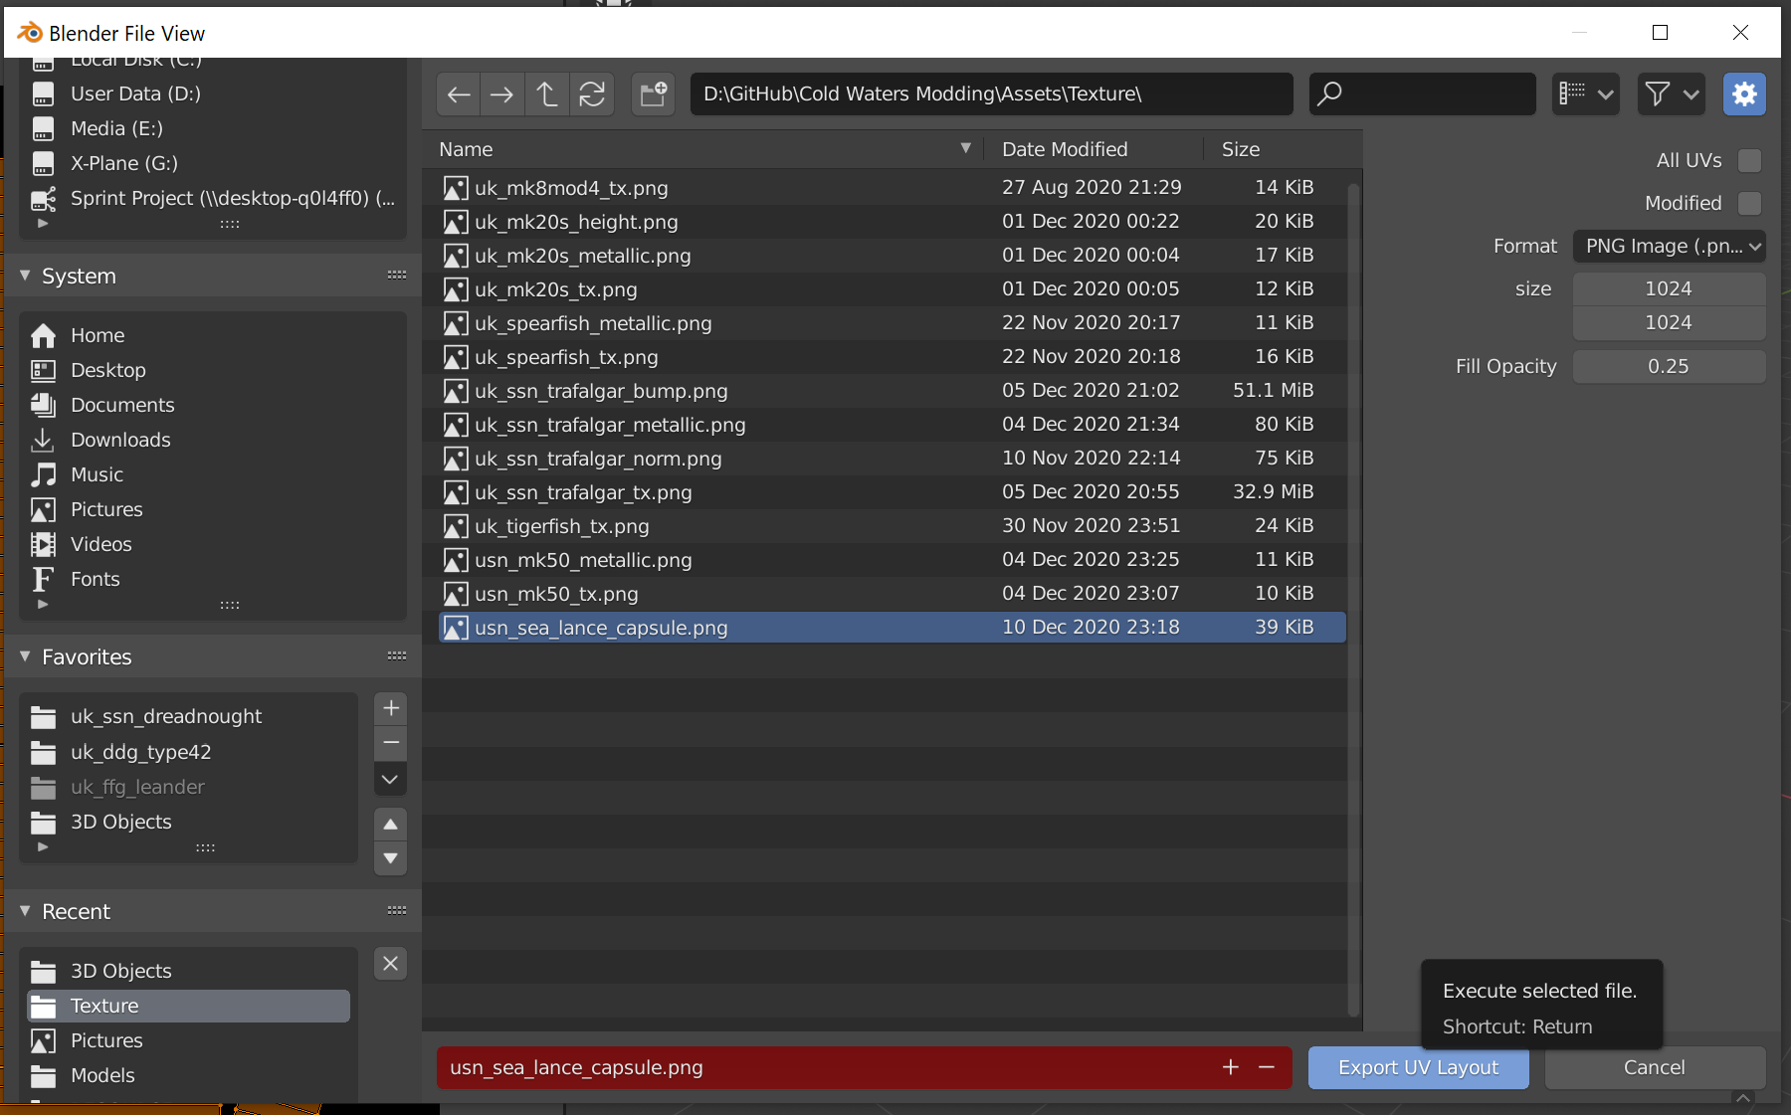This screenshot has width=1791, height=1115.
Task: Expand the favorites list arrow
Action: 43,847
